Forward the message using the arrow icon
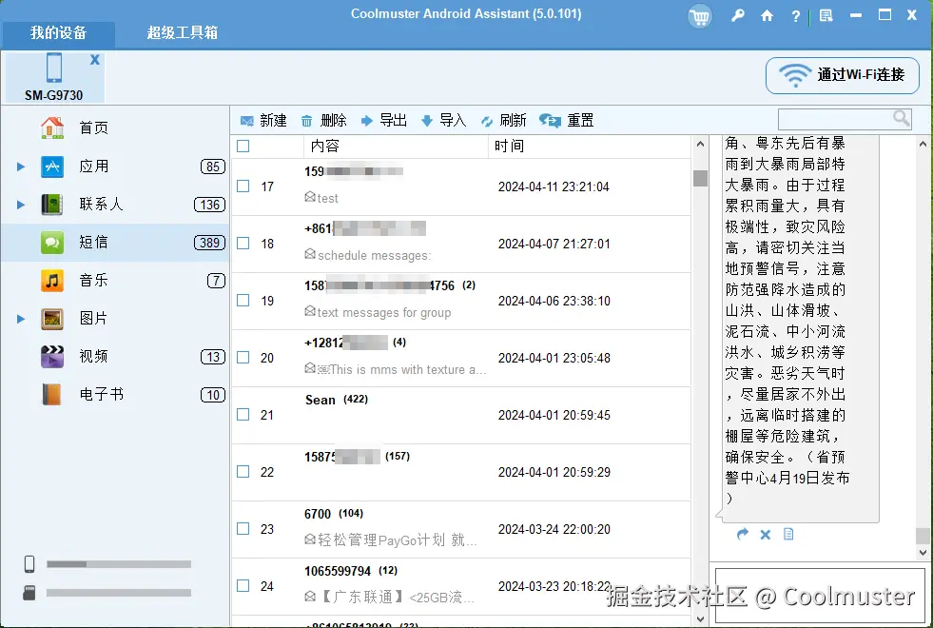The image size is (933, 628). (743, 534)
